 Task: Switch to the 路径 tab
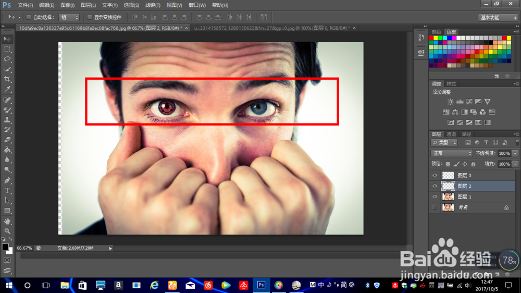466,134
